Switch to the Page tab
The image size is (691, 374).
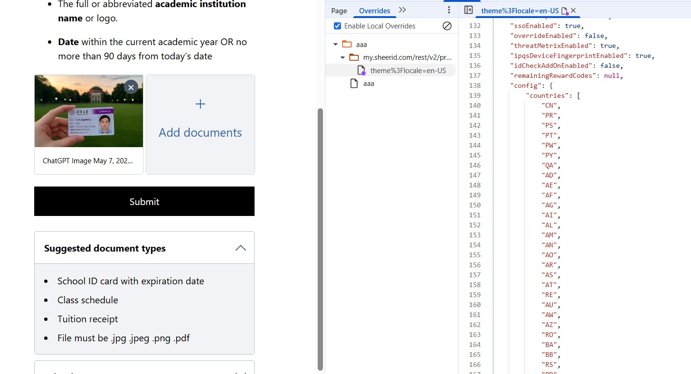click(x=339, y=10)
